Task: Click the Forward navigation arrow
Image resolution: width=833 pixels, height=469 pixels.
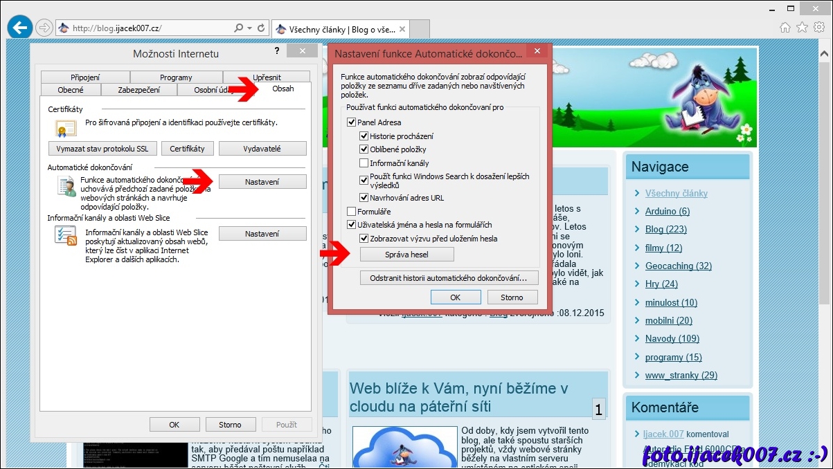Action: click(44, 28)
